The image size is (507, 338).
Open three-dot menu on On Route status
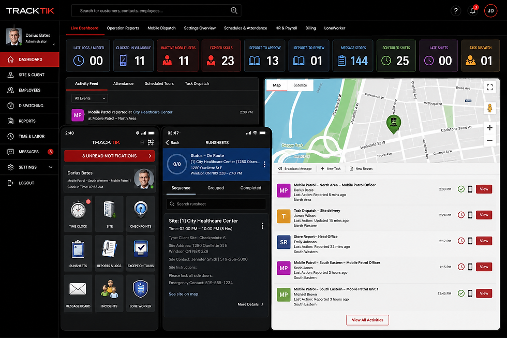pyautogui.click(x=264, y=164)
